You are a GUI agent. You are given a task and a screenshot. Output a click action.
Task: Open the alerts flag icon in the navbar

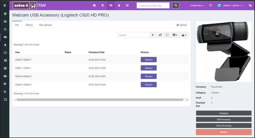[211, 5]
